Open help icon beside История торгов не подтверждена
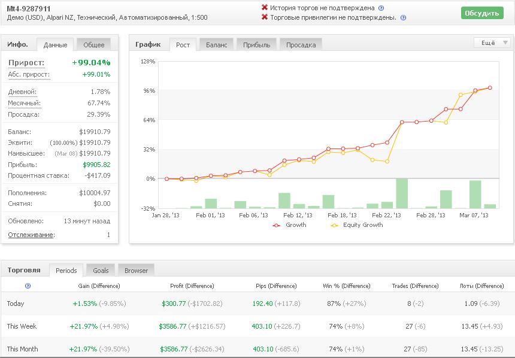Image resolution: width=515 pixels, height=358 pixels. point(381,8)
